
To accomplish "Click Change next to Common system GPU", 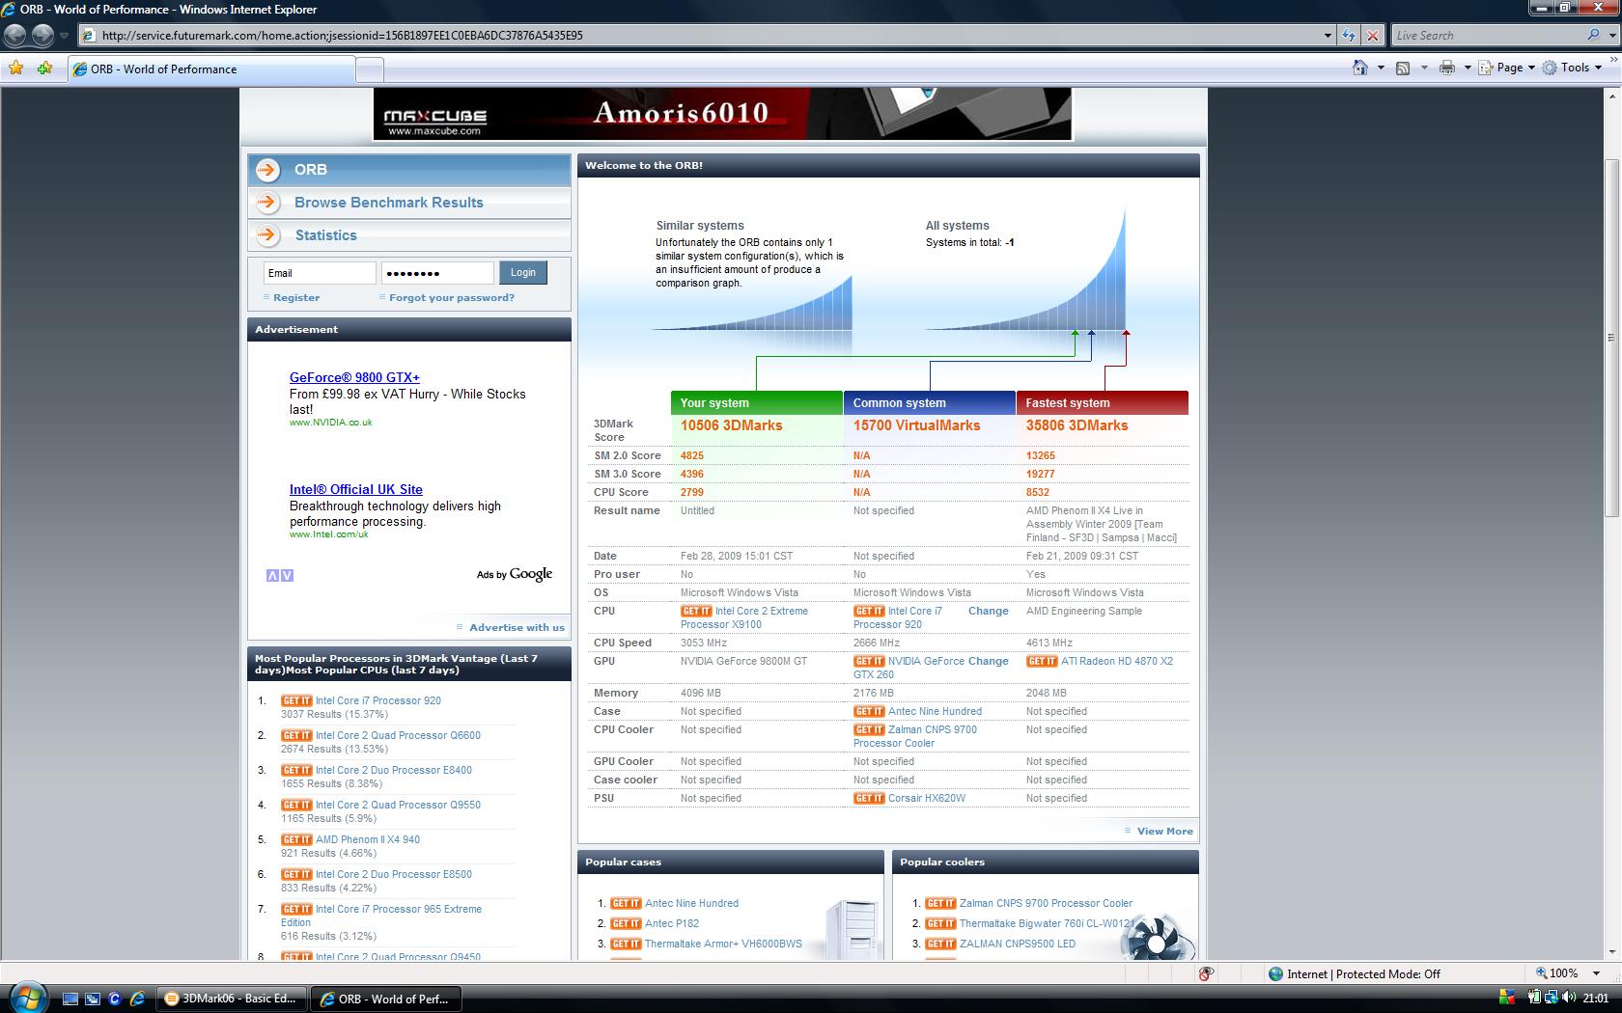I will [x=988, y=661].
